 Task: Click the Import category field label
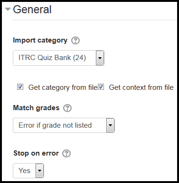click(40, 40)
